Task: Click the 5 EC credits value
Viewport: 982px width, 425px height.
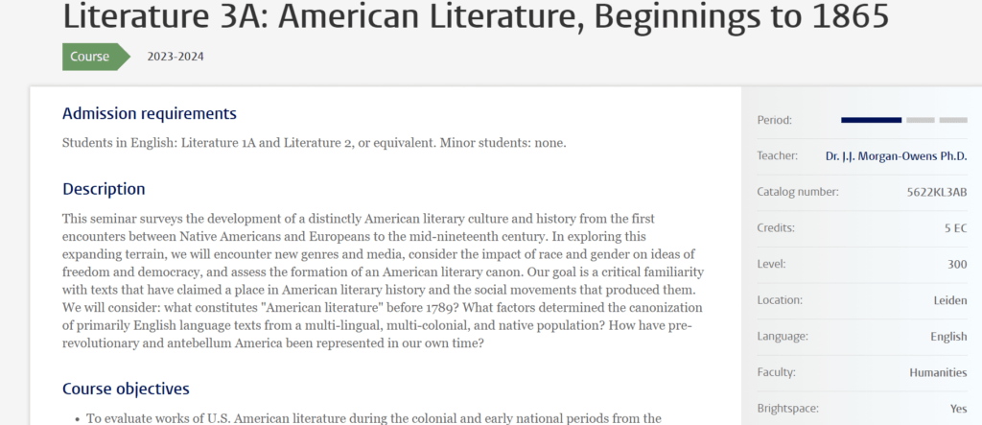Action: [956, 228]
